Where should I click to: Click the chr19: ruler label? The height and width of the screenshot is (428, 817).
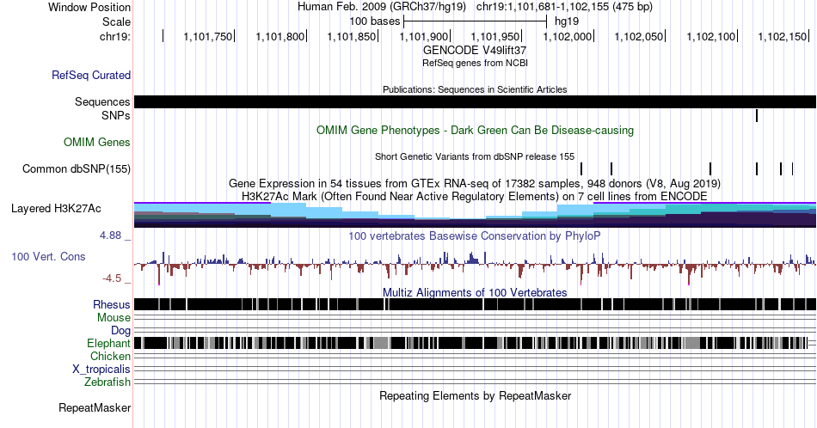(x=114, y=36)
